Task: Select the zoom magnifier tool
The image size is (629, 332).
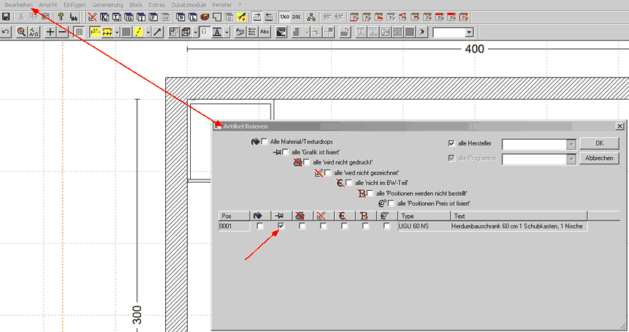Action: (21, 32)
